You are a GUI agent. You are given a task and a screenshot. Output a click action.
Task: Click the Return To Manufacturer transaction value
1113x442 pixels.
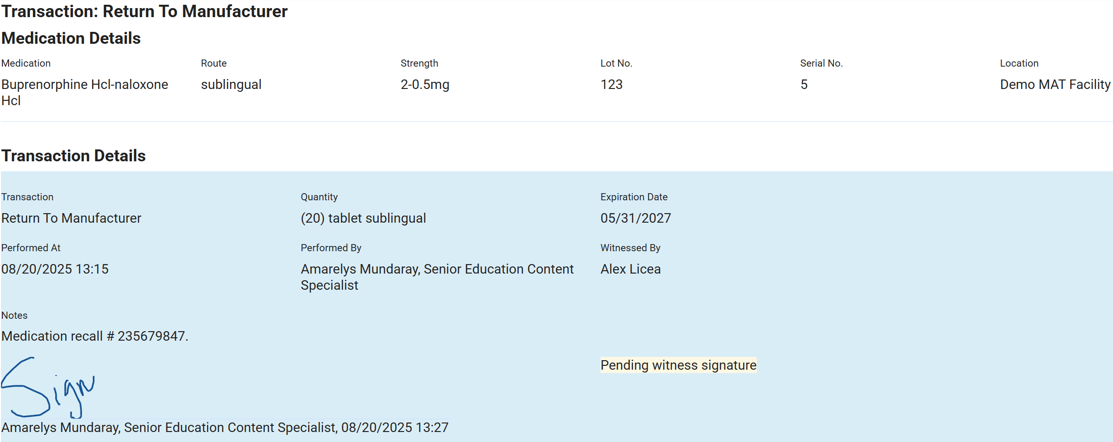[x=71, y=218]
